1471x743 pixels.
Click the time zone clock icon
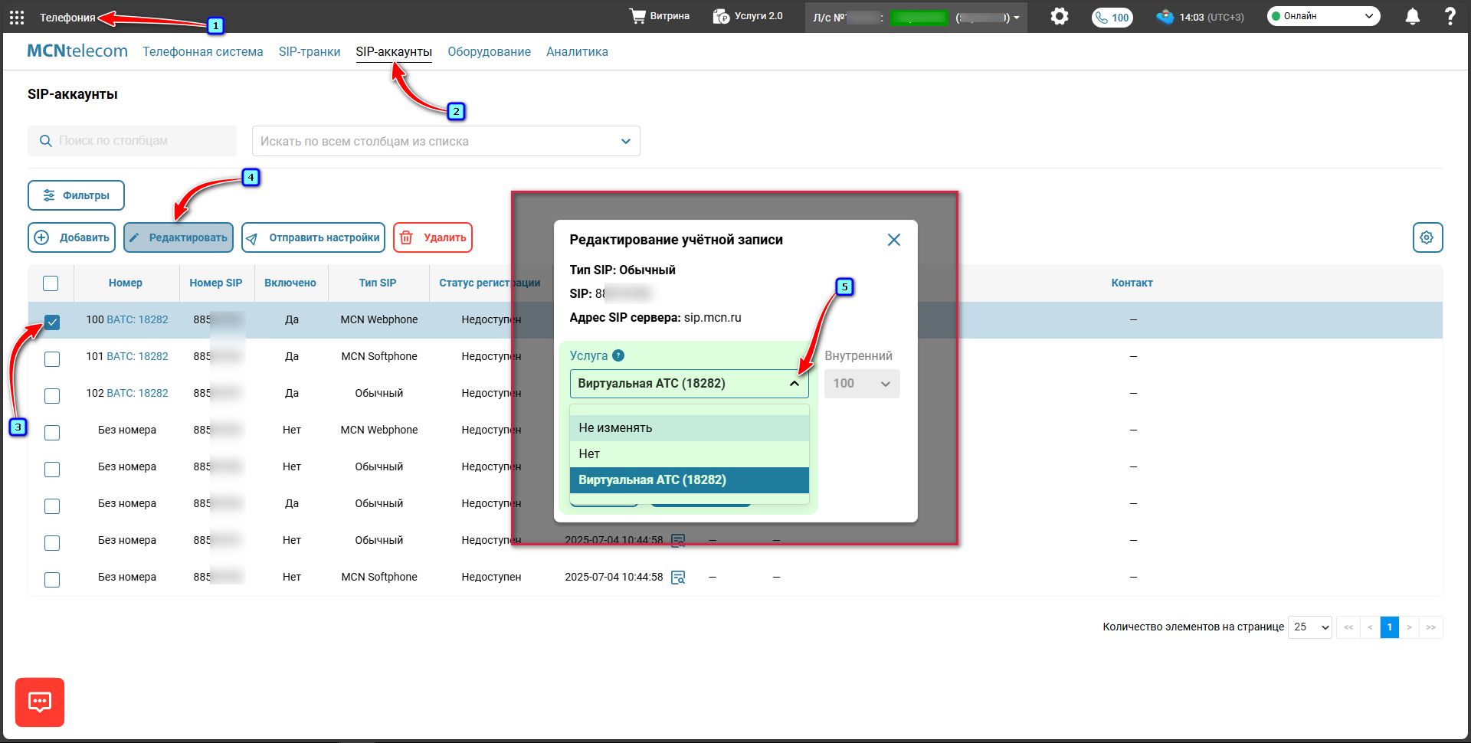(x=1165, y=17)
